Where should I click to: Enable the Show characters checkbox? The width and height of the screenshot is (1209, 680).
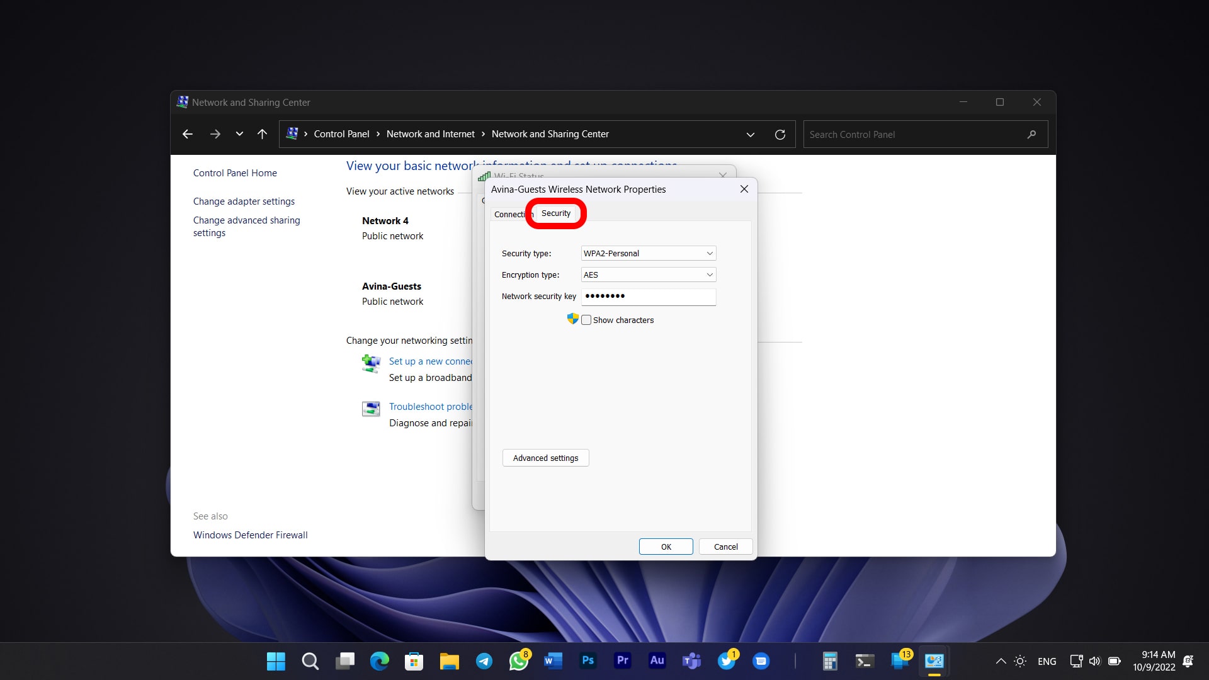tap(586, 320)
